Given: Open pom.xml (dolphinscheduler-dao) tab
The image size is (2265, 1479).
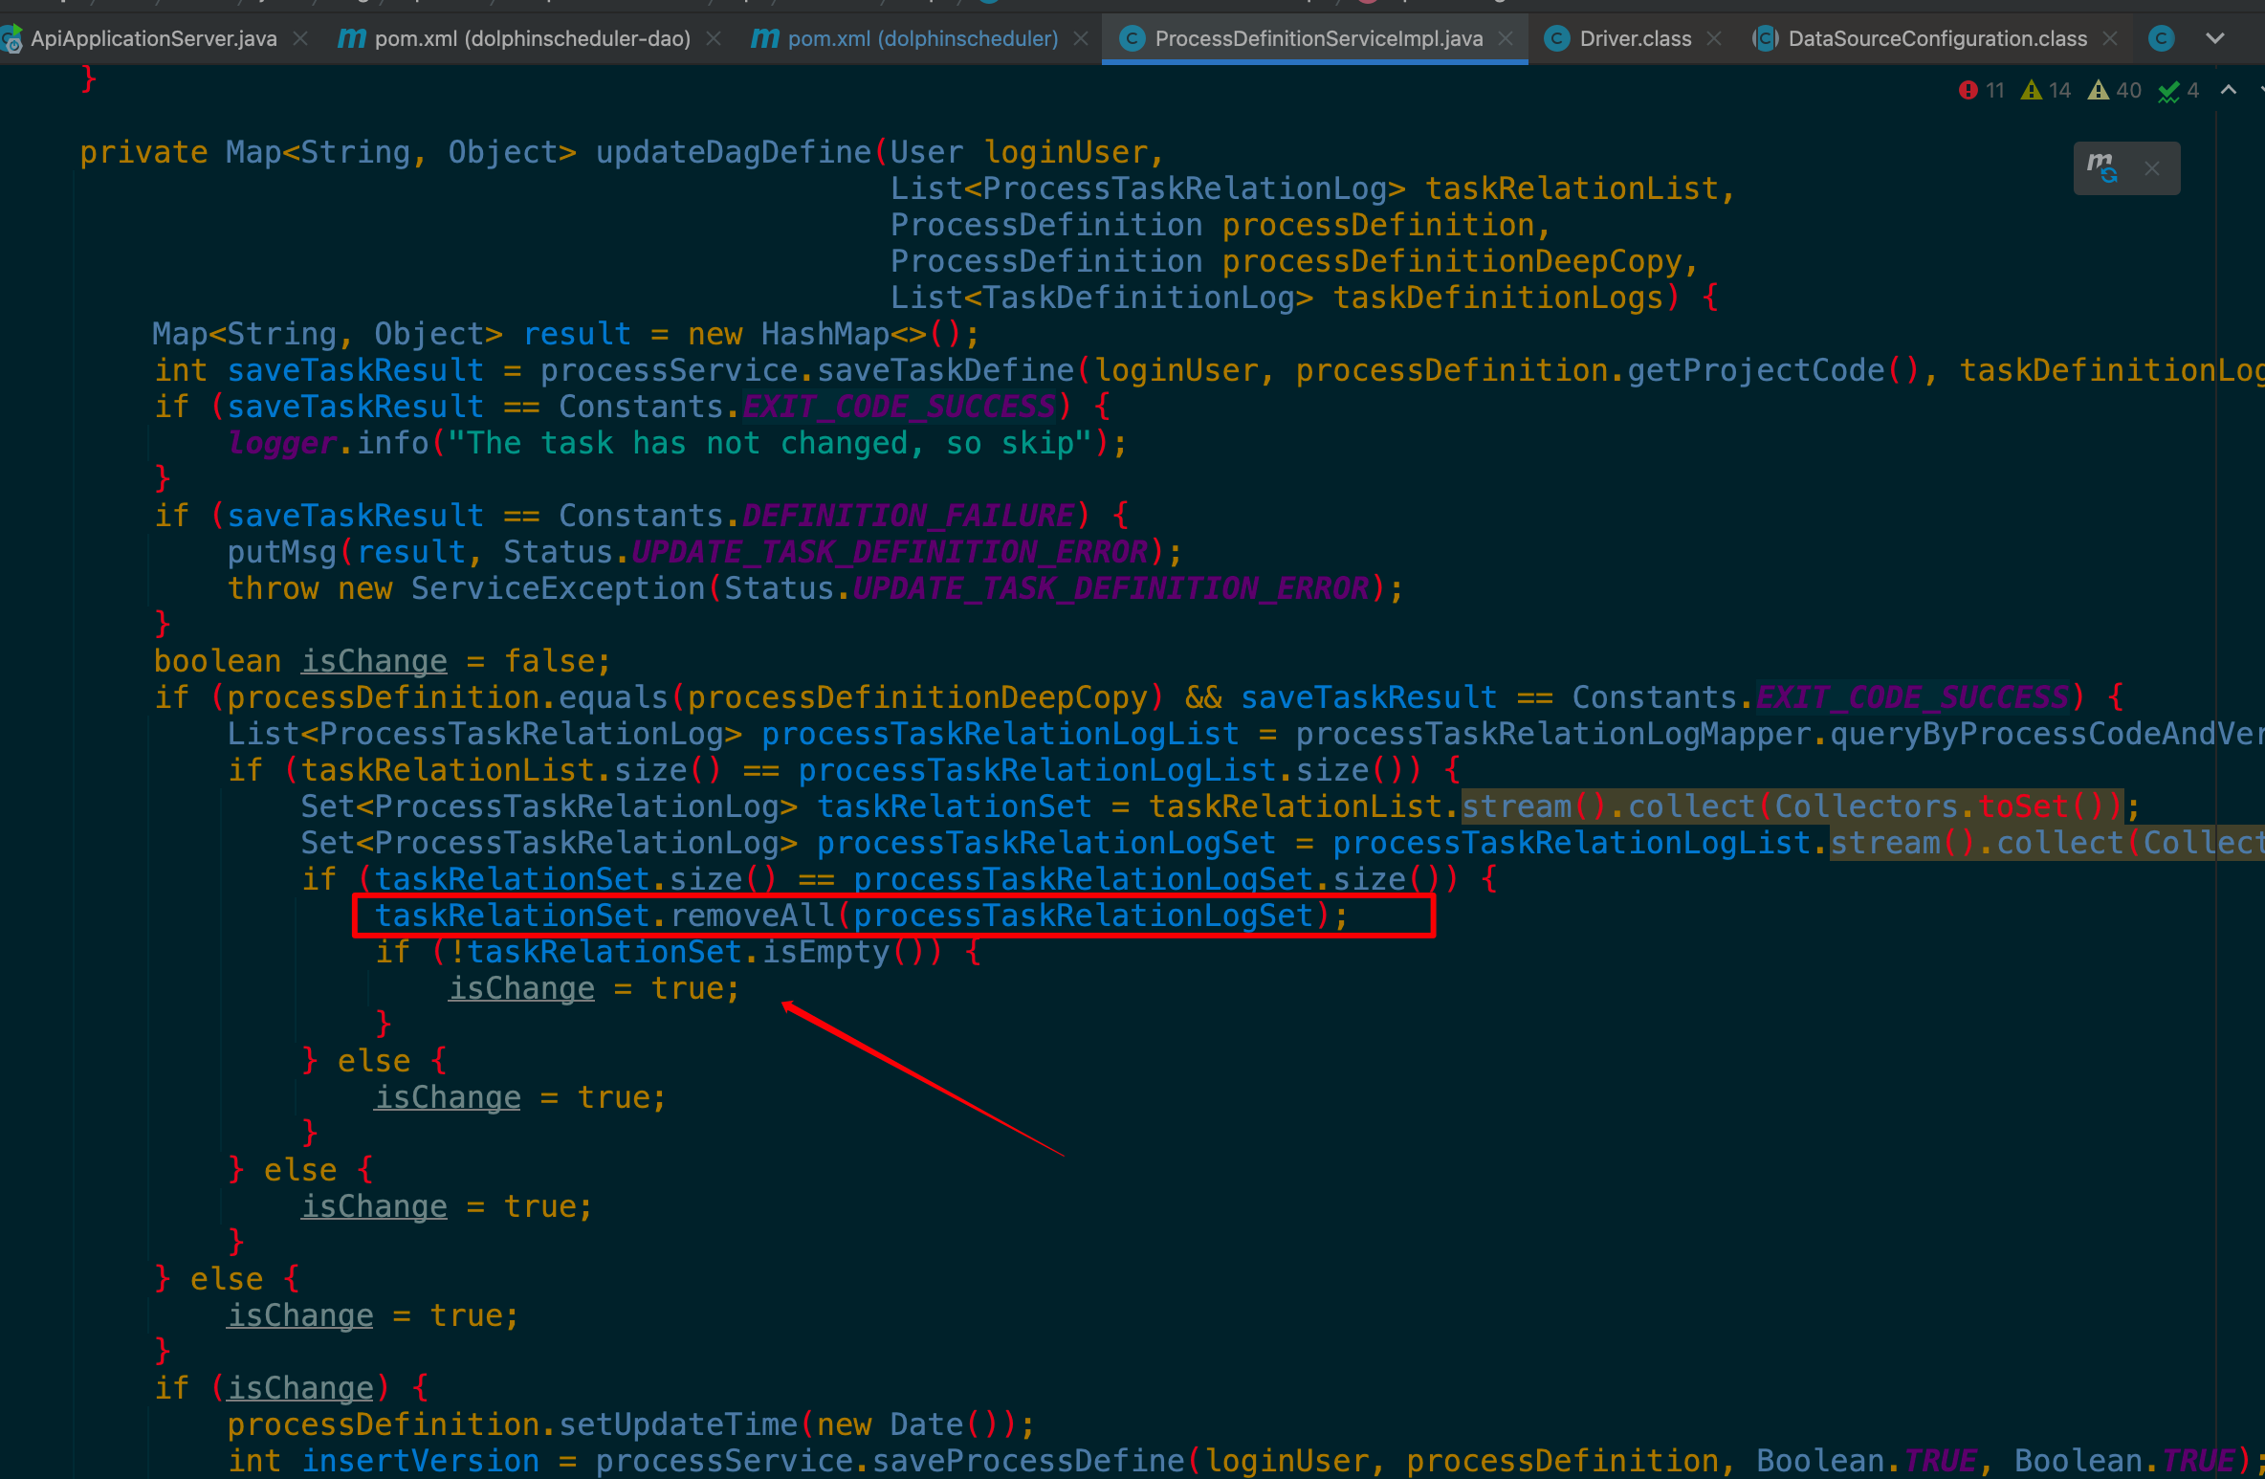Looking at the screenshot, I should (x=531, y=38).
